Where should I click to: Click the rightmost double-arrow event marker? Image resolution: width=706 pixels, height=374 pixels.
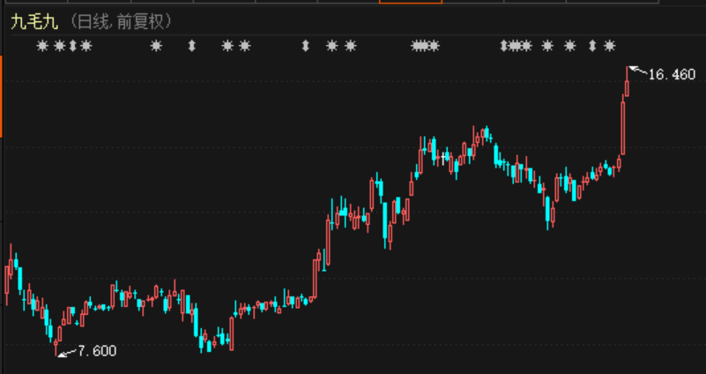coord(592,46)
